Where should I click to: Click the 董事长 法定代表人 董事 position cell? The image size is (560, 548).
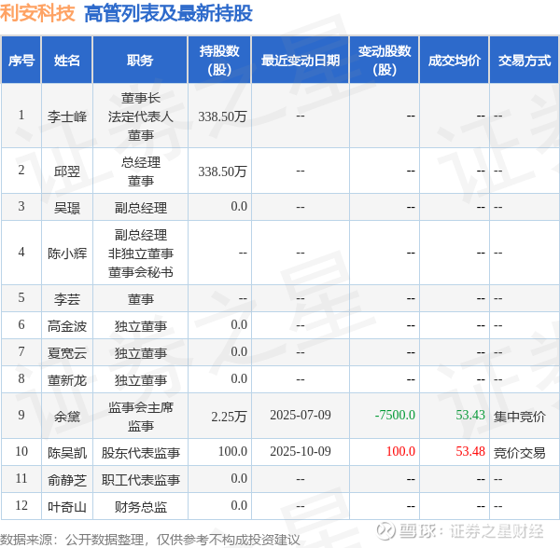tap(140, 116)
